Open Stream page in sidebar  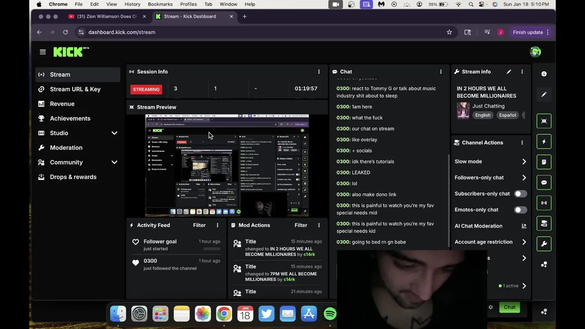coord(78,74)
